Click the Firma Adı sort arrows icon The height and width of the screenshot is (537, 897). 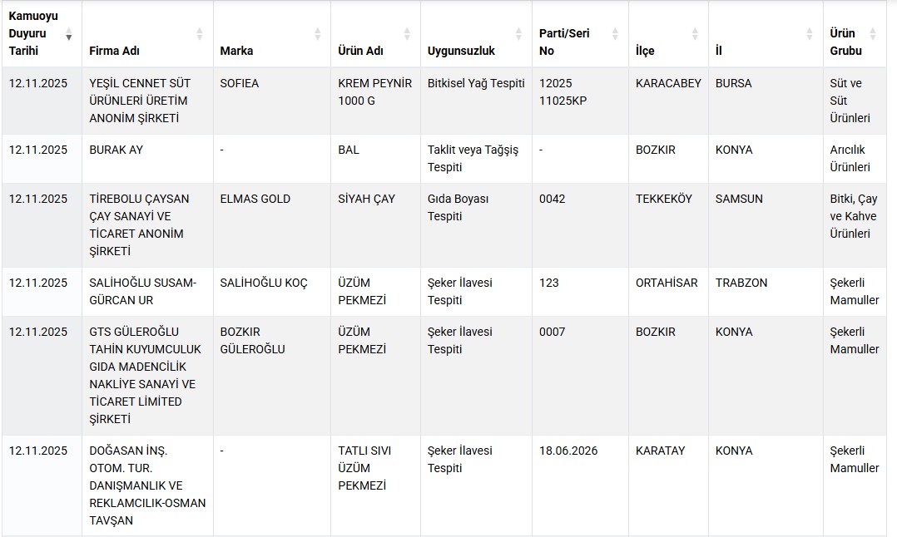pos(200,34)
